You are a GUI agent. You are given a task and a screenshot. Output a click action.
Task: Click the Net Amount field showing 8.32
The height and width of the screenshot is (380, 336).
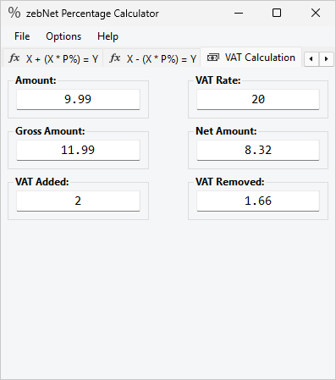click(x=258, y=150)
